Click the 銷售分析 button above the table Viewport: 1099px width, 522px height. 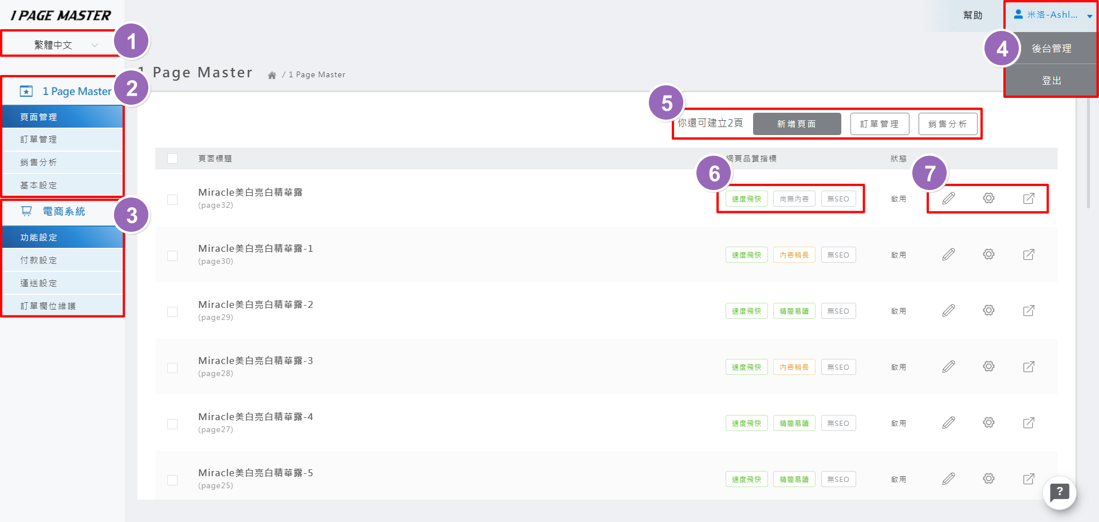(x=948, y=124)
